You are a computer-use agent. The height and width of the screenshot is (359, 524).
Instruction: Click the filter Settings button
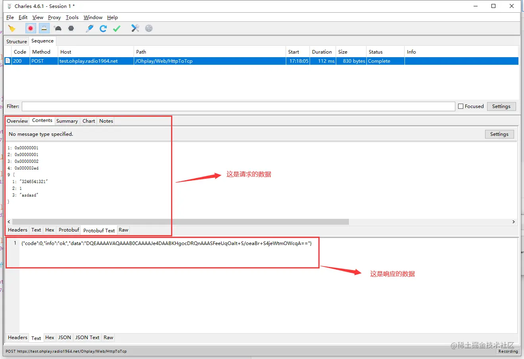click(x=501, y=106)
